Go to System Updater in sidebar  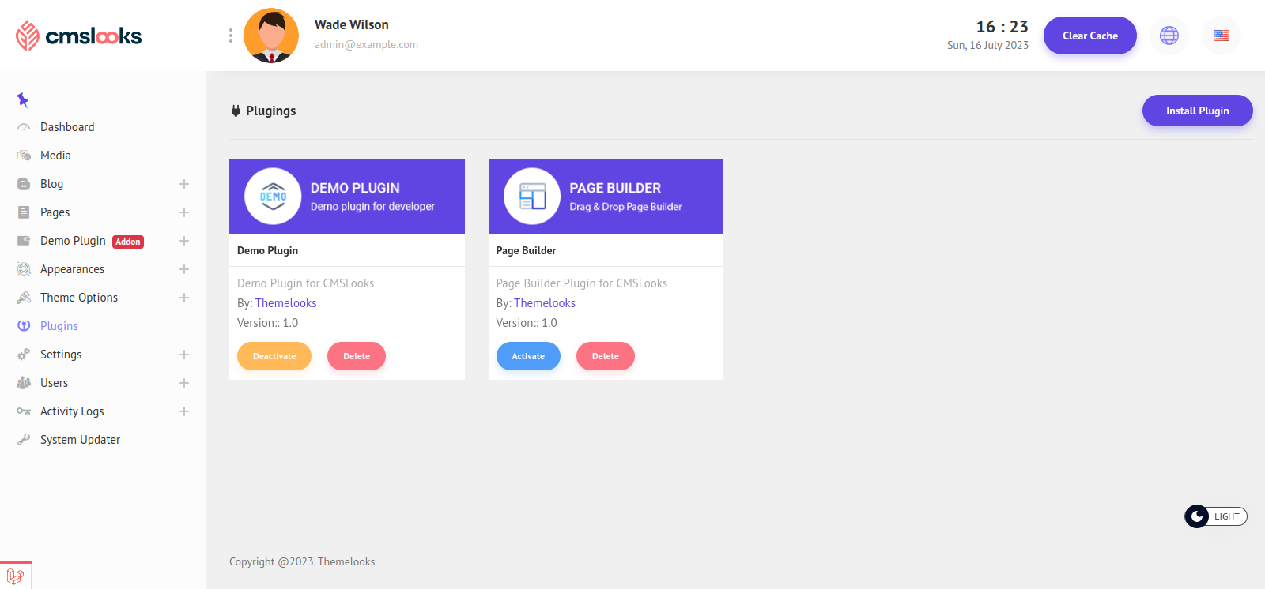[80, 440]
